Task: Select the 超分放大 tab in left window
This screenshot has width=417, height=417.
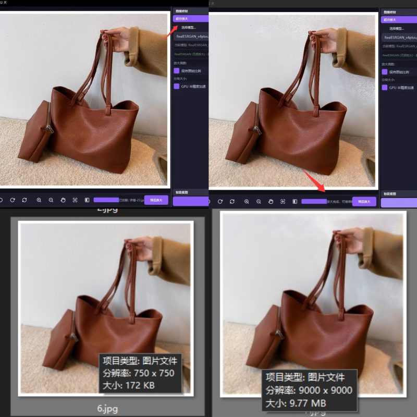Action: click(190, 19)
